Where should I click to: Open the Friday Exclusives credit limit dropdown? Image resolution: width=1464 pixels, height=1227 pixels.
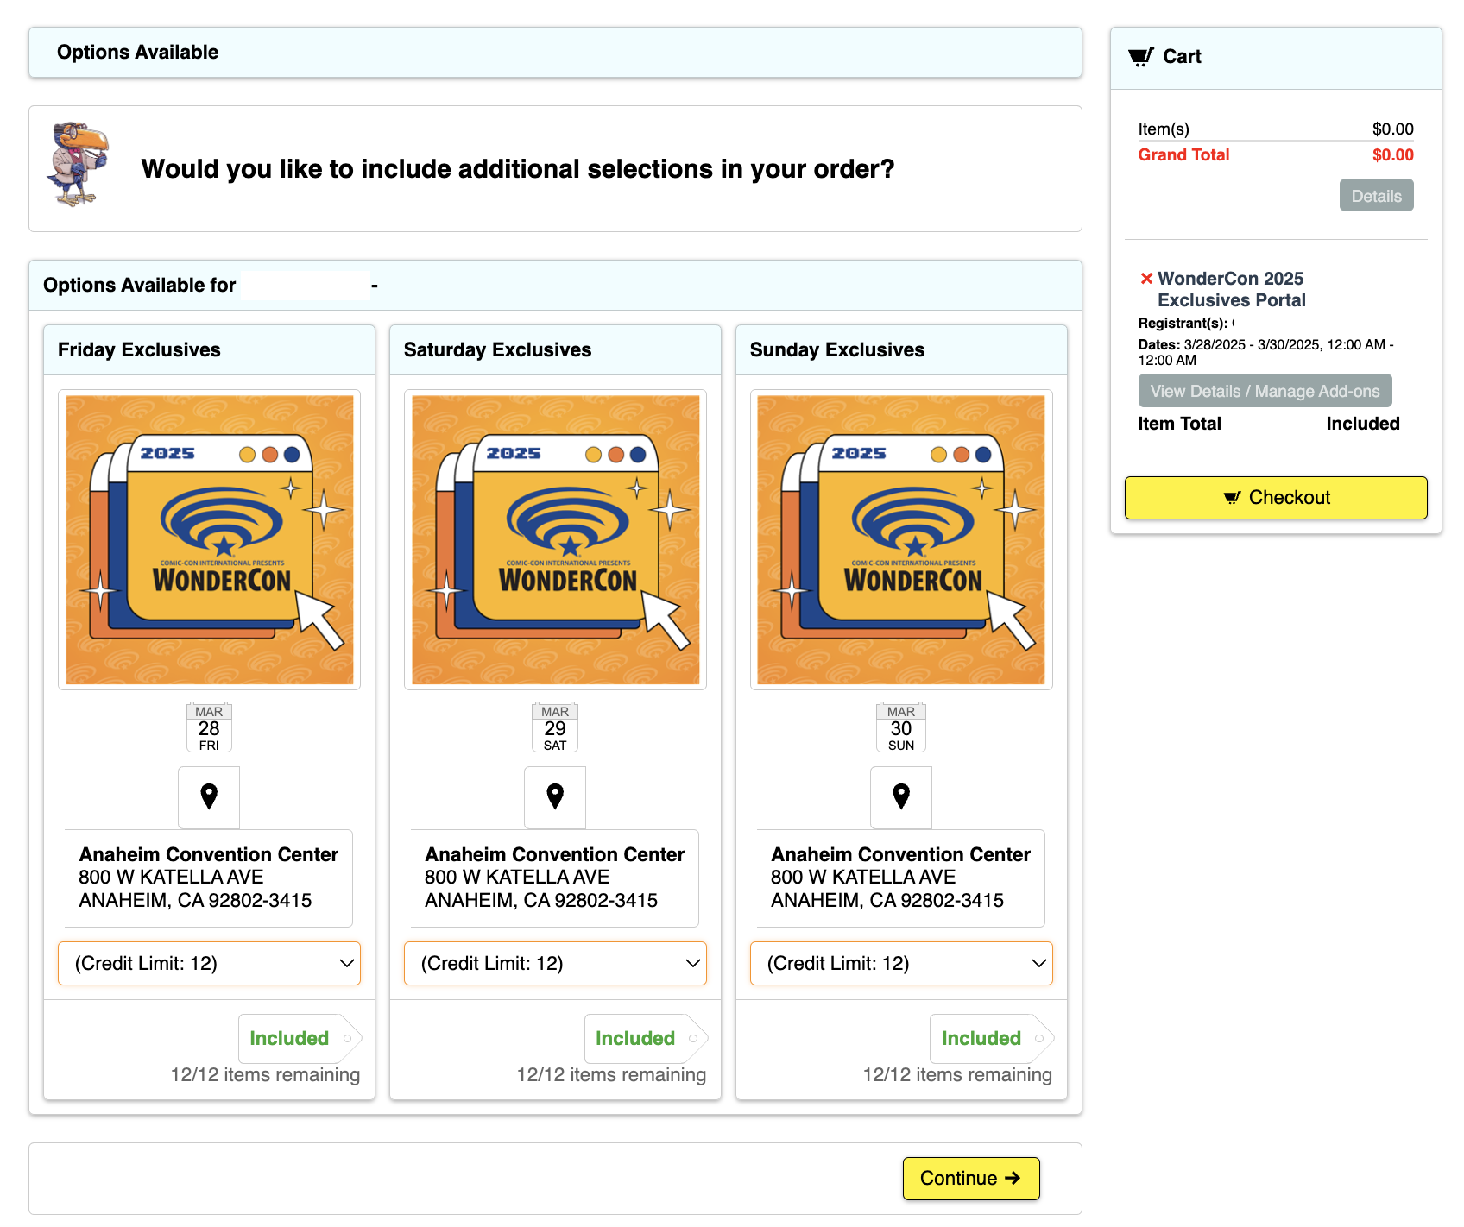coord(209,963)
